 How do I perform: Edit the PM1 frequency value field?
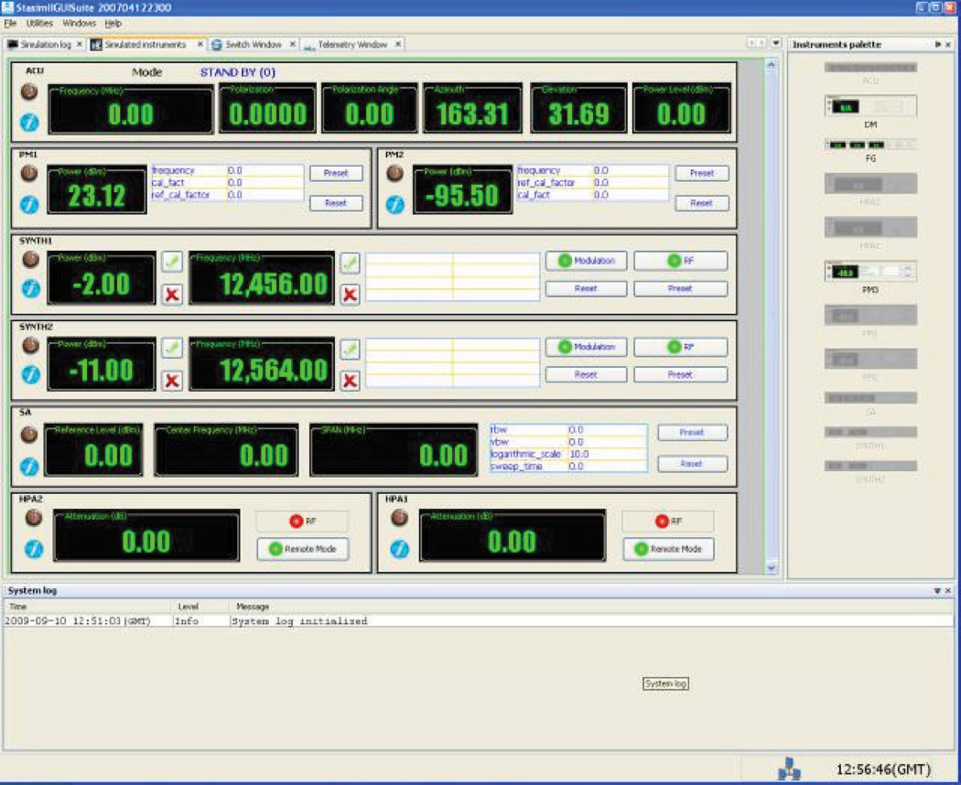coord(265,170)
